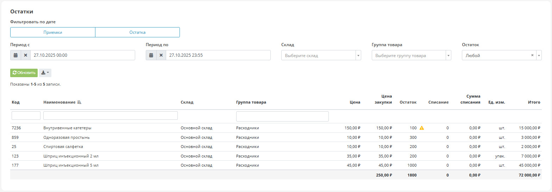
Task: Select the Приемки date filter option
Action: coord(53,32)
